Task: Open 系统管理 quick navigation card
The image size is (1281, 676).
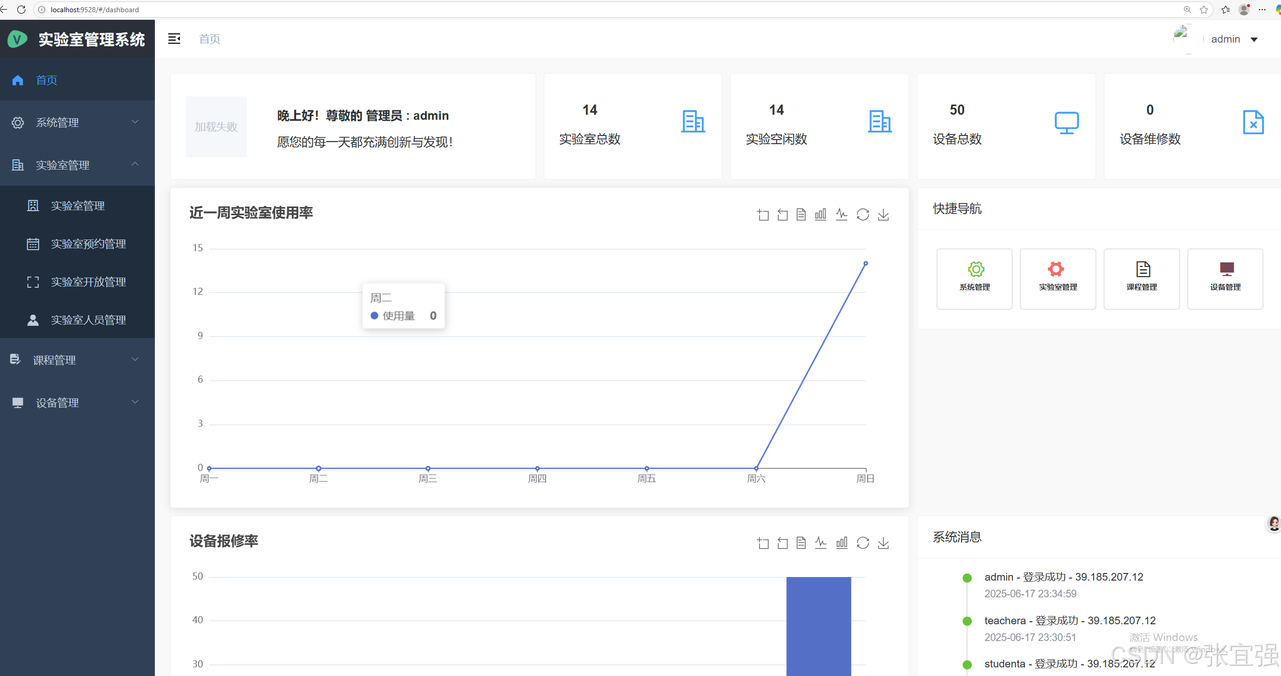Action: (x=974, y=279)
